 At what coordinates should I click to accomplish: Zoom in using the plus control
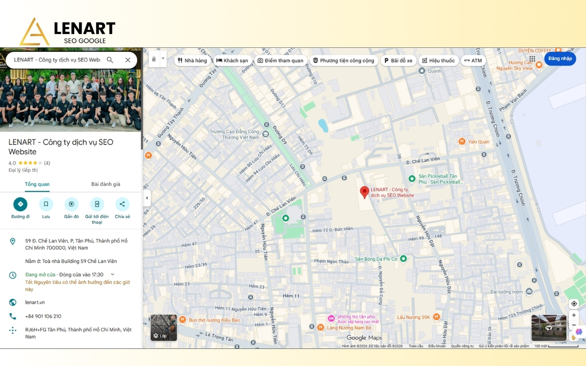pyautogui.click(x=573, y=314)
